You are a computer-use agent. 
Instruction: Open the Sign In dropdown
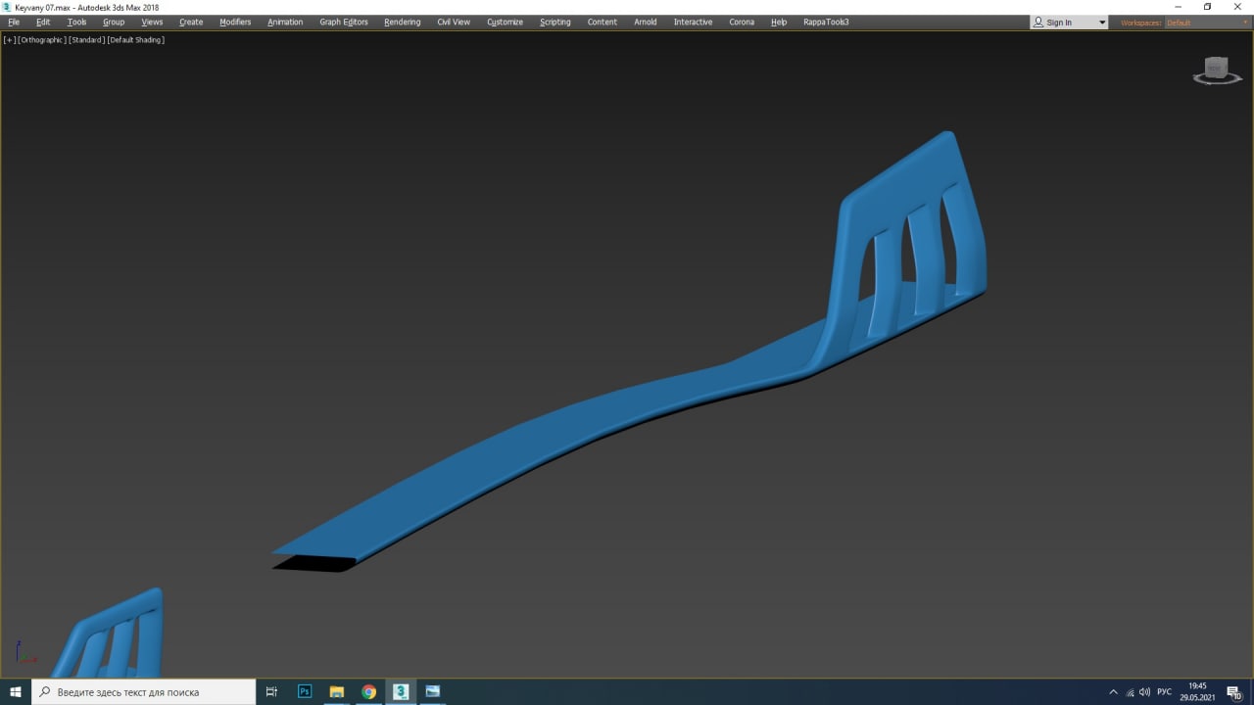tap(1068, 23)
